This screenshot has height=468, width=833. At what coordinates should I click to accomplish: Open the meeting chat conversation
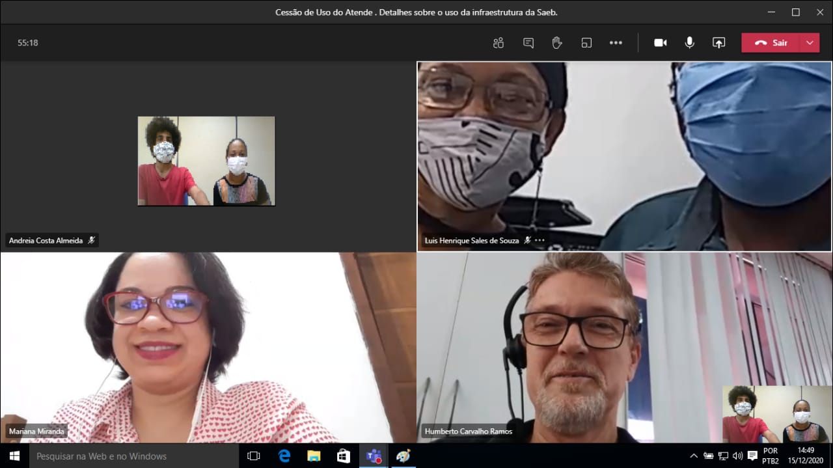[528, 43]
